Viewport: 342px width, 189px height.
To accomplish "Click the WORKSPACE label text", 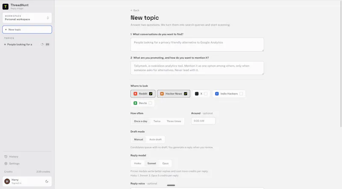I will tap(13, 16).
